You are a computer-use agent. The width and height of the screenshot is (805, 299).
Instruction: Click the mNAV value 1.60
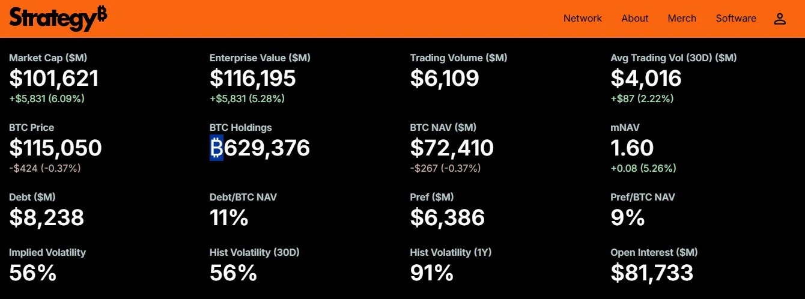[x=632, y=148]
